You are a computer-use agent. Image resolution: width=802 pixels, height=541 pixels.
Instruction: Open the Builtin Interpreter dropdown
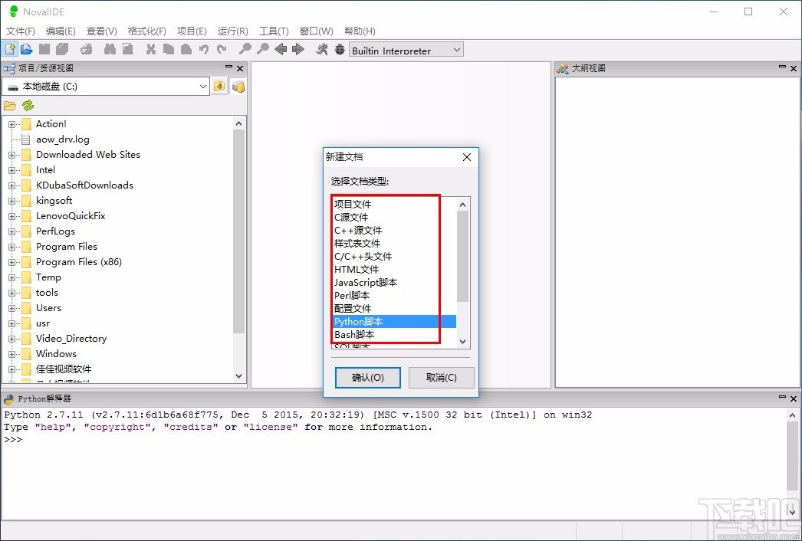click(x=457, y=50)
